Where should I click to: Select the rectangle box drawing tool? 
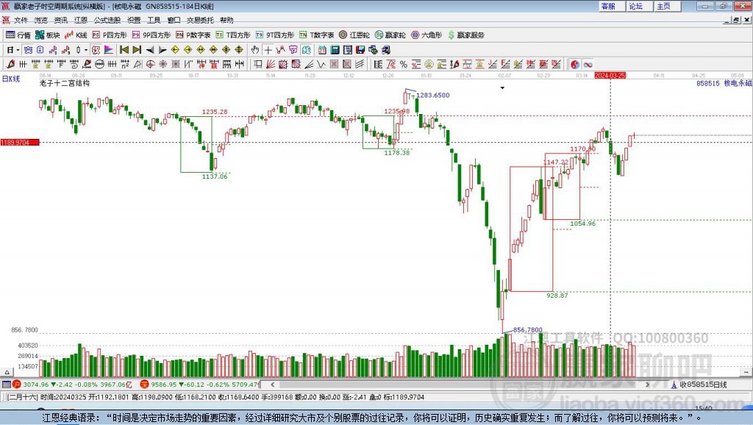258,65
